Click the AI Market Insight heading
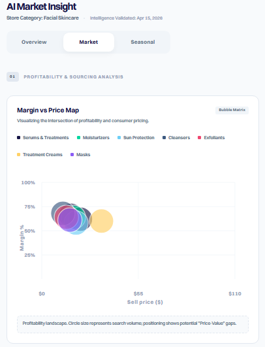 coord(42,7)
